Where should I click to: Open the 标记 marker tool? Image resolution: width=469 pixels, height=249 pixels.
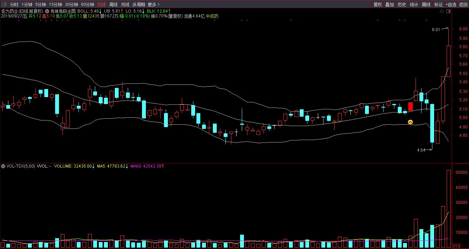[438, 5]
